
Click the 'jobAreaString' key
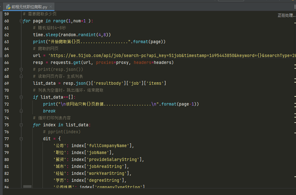point(105,166)
